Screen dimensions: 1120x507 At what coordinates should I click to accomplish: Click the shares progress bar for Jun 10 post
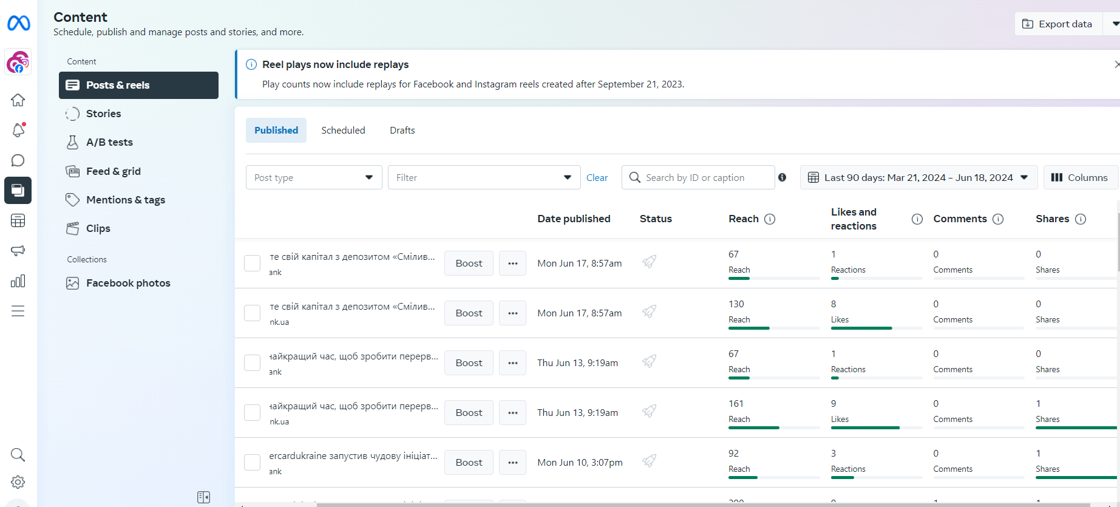click(x=1076, y=478)
